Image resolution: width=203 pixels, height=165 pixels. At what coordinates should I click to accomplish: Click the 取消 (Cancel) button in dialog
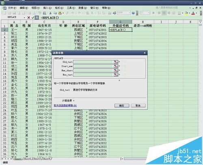138,106
